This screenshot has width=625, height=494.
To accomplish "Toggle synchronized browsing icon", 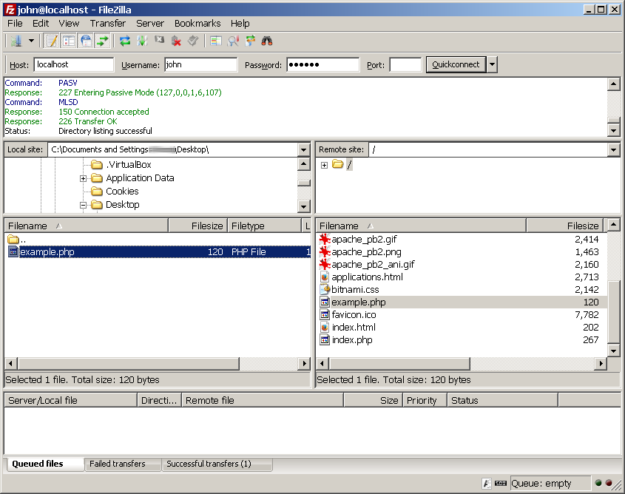I will coord(250,41).
